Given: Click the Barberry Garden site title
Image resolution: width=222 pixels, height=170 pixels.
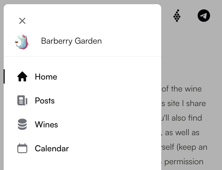Looking at the screenshot, I should [x=71, y=41].
